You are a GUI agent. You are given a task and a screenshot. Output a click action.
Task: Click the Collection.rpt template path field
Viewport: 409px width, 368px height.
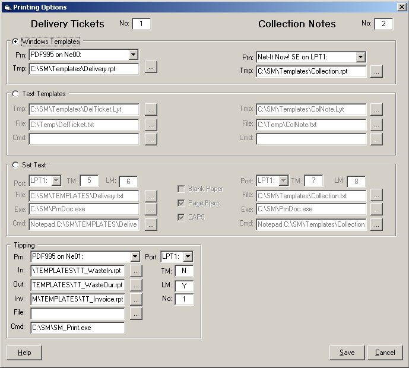pos(311,71)
